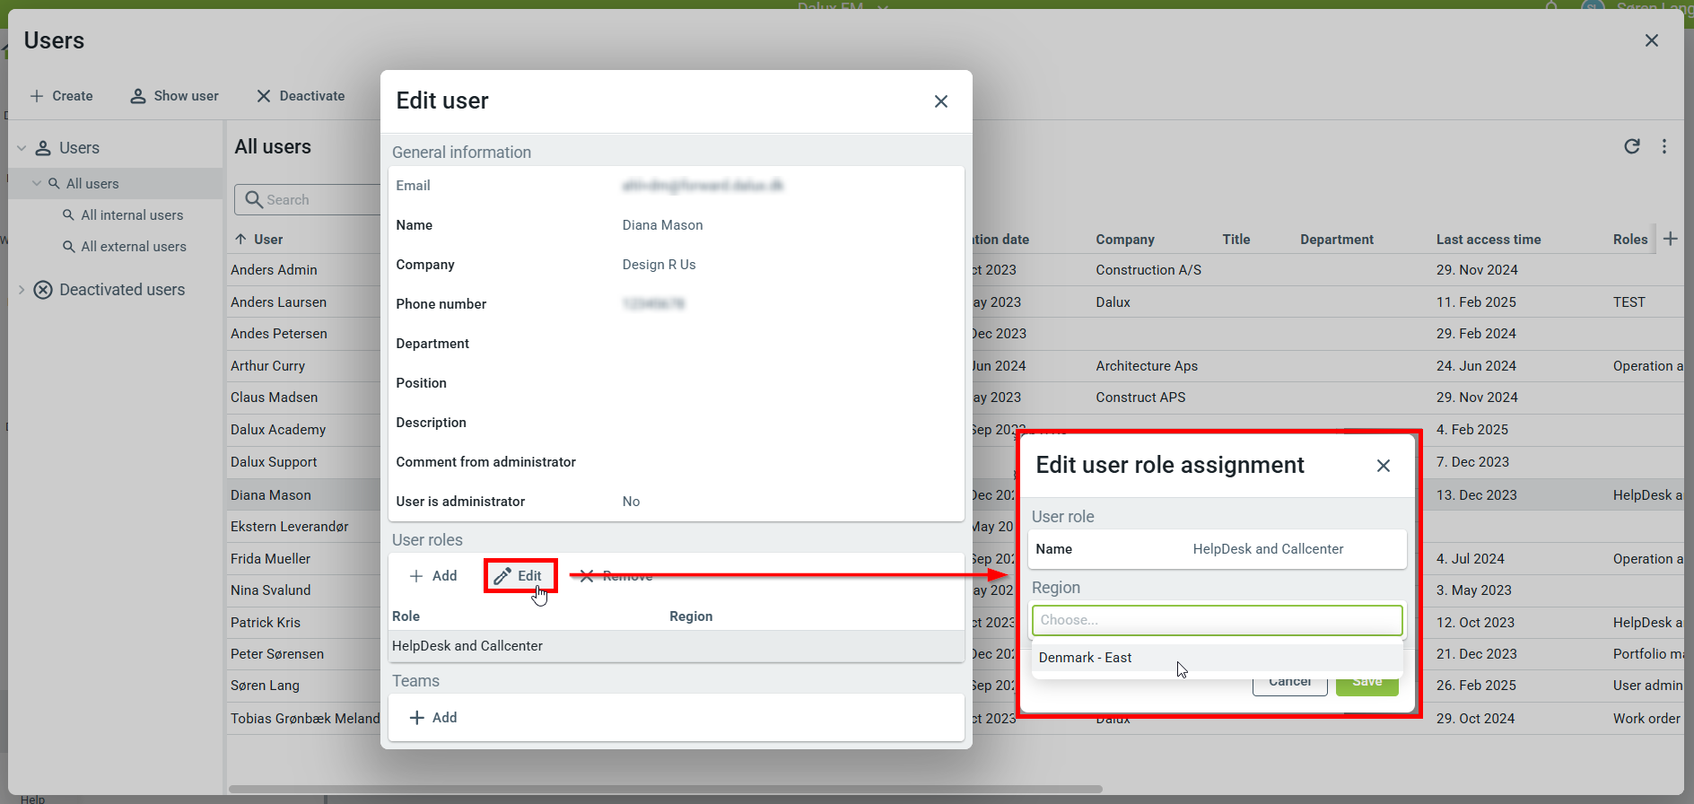
Task: Sort the list by the User column header
Action: pyautogui.click(x=267, y=240)
